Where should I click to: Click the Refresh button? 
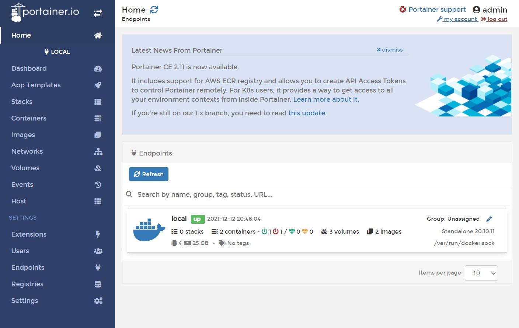click(149, 174)
